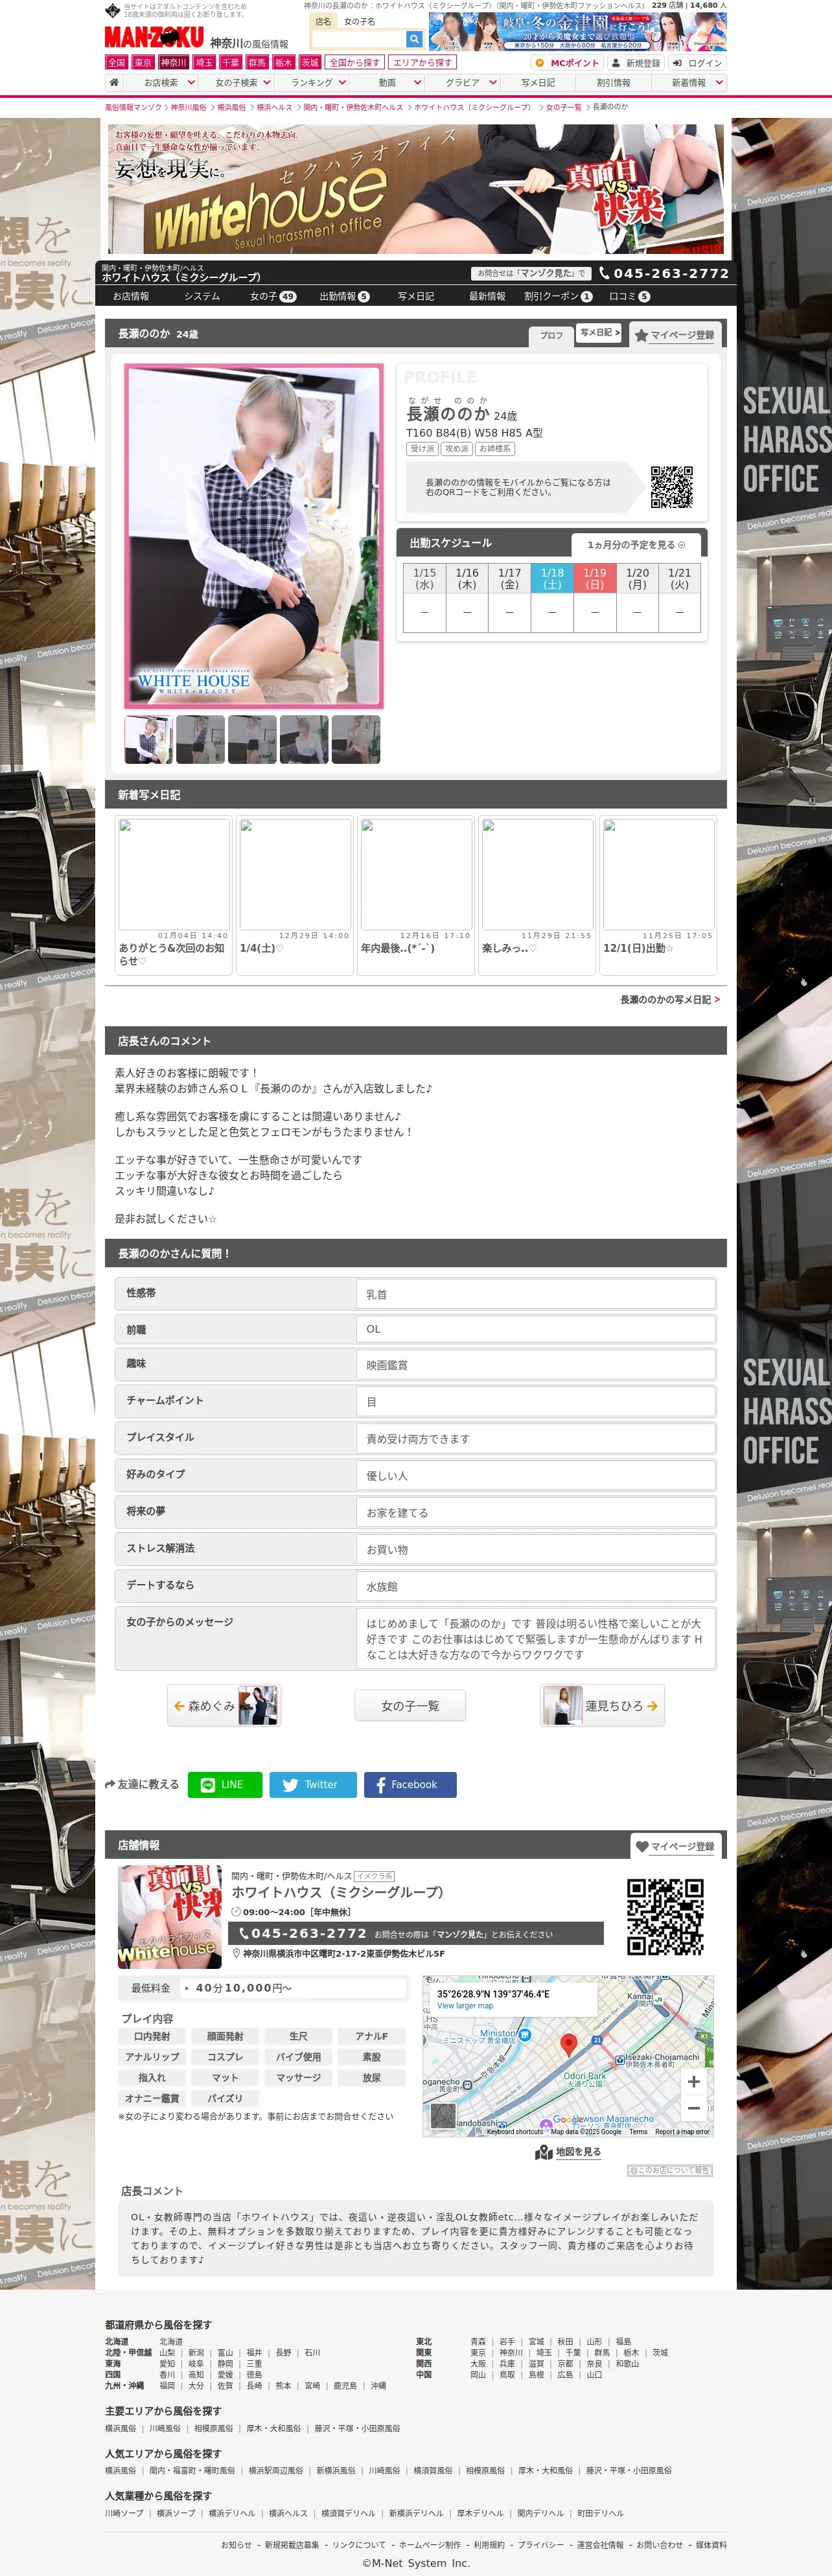Click the MAN-ZOKU logo
Image resolution: width=832 pixels, height=2576 pixels.
coord(154,37)
